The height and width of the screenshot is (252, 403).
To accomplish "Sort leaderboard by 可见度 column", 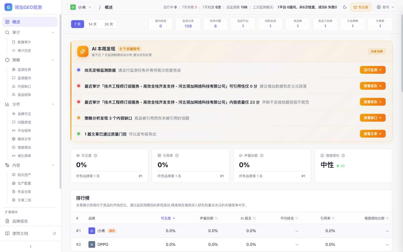I will tap(168, 218).
